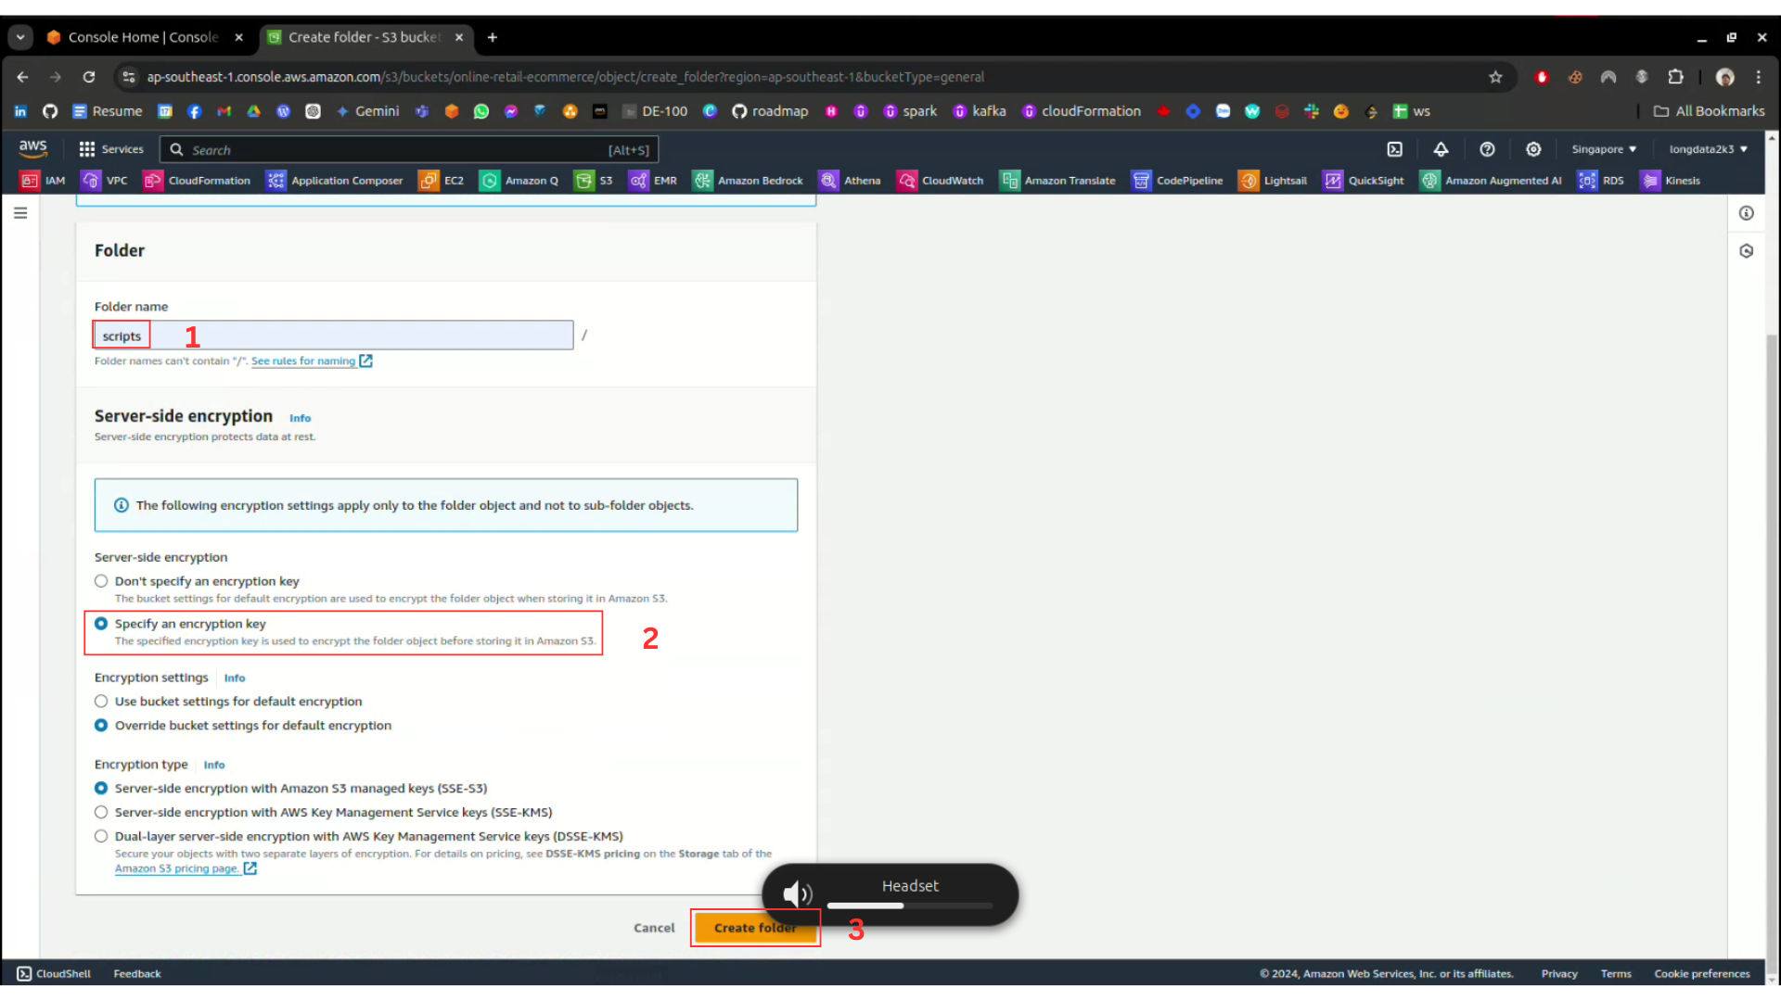
Task: Open the "See rules for naming" link
Action: (x=303, y=361)
